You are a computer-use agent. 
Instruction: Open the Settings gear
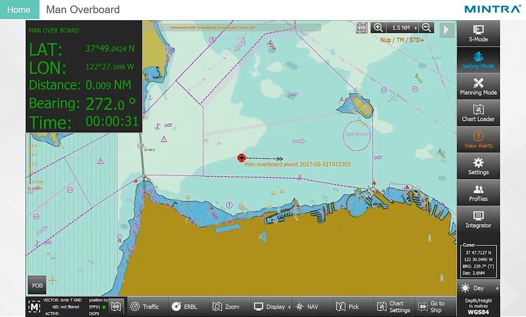tap(478, 166)
